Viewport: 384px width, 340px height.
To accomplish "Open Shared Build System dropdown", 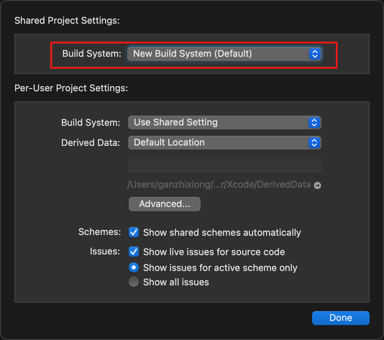I will 225,54.
